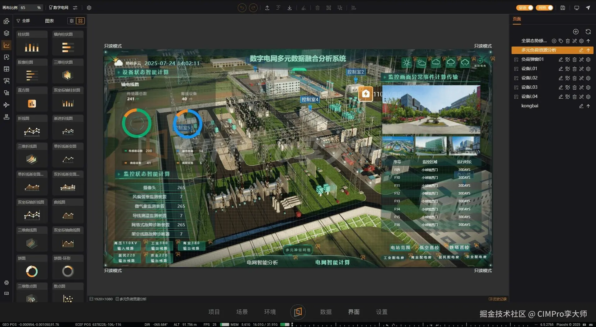Click the tag icon on 设备L03 row
Image resolution: width=596 pixels, height=327 pixels.
tap(567, 87)
